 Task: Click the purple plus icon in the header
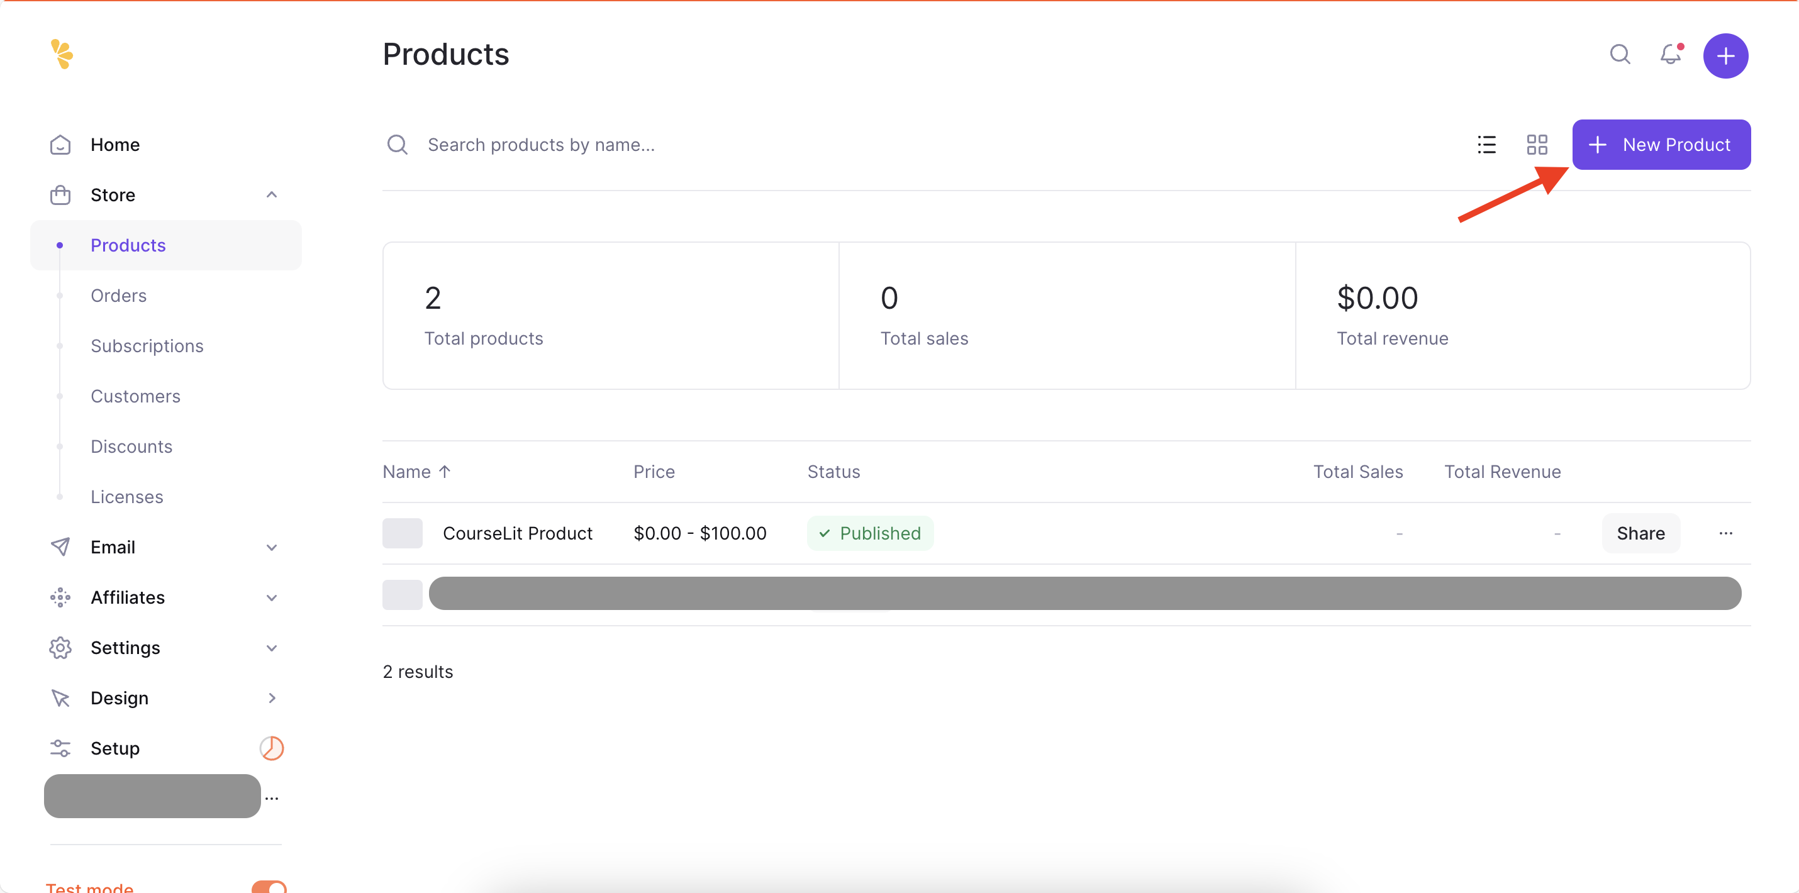[x=1725, y=55]
